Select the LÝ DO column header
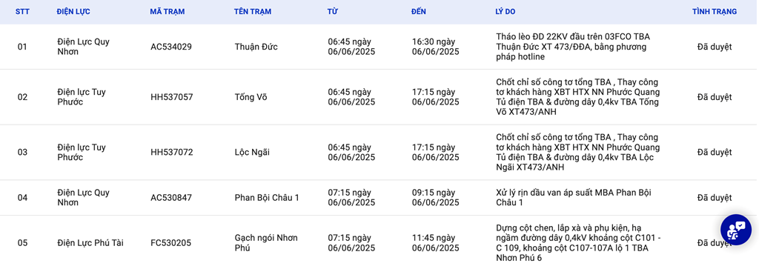The image size is (759, 269). tap(506, 12)
